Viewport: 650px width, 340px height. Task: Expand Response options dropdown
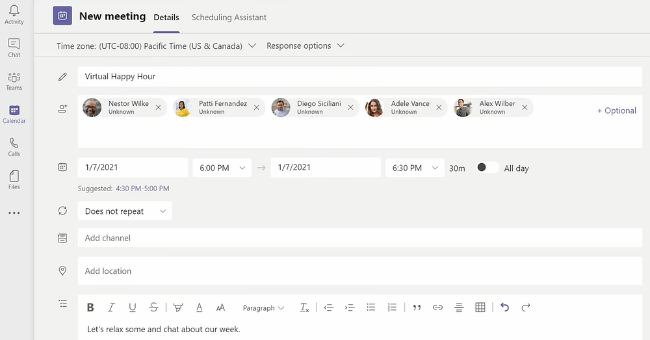305,46
